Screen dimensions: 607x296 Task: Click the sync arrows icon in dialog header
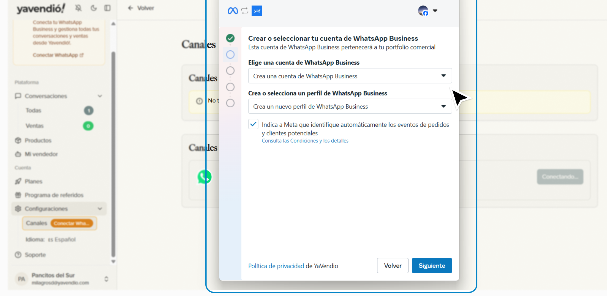tap(245, 11)
